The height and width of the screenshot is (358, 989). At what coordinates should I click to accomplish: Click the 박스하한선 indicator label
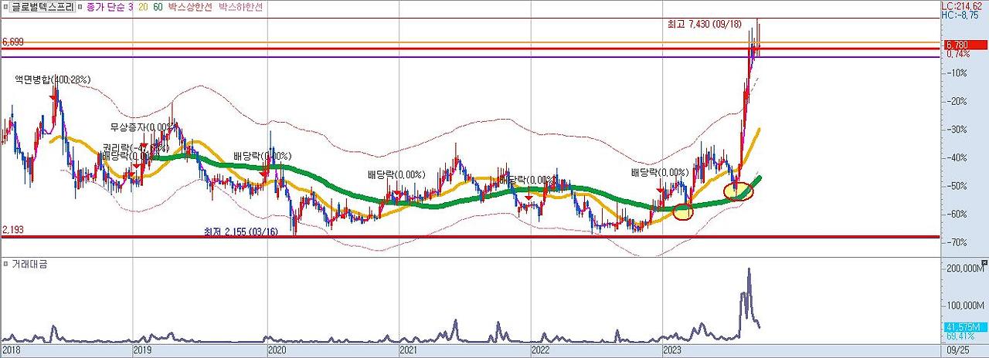[240, 6]
